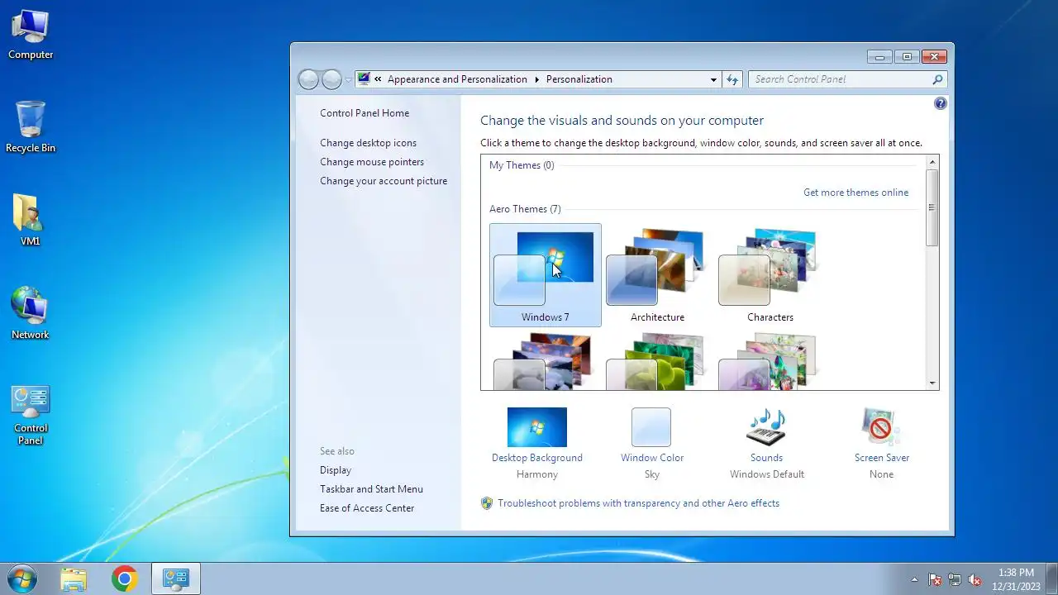The image size is (1058, 595).
Task: Open the Display link under See also
Action: (336, 470)
